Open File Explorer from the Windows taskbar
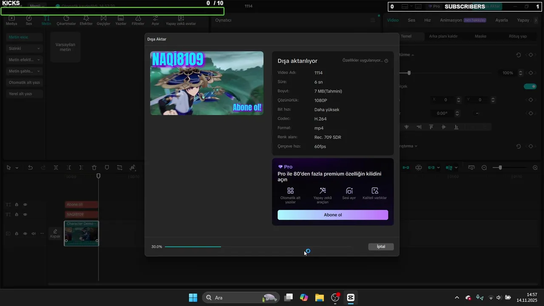 point(320,297)
